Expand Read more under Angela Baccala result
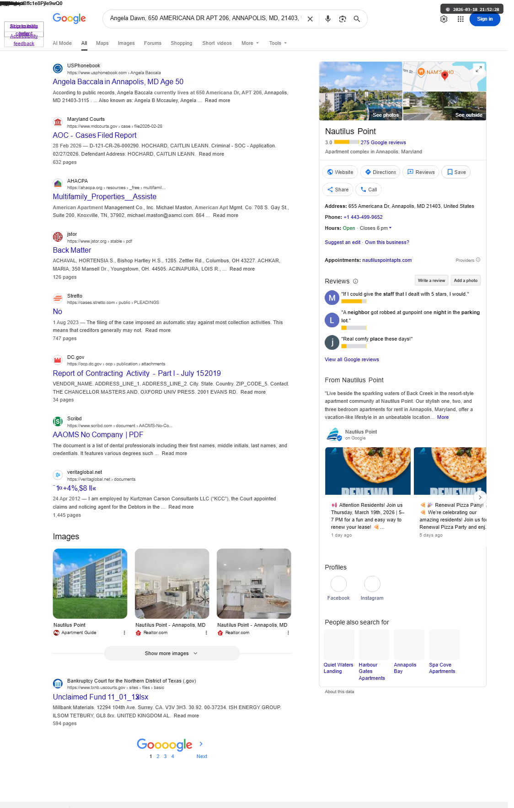Image resolution: width=514 pixels, height=808 pixels. coord(217,101)
